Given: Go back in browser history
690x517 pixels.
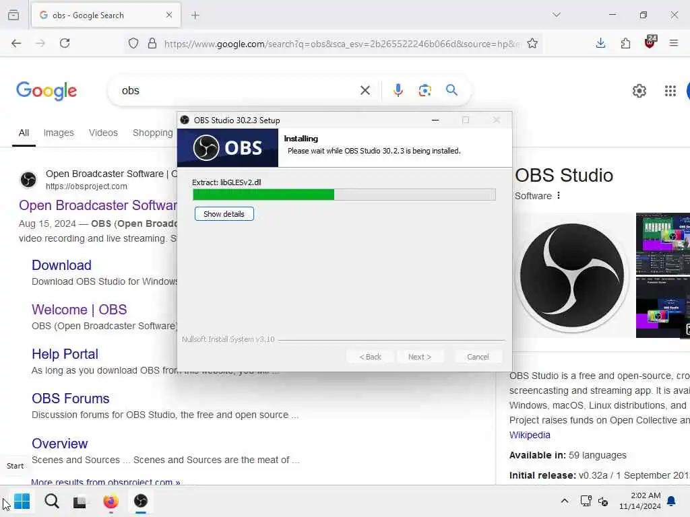Looking at the screenshot, I should point(16,43).
